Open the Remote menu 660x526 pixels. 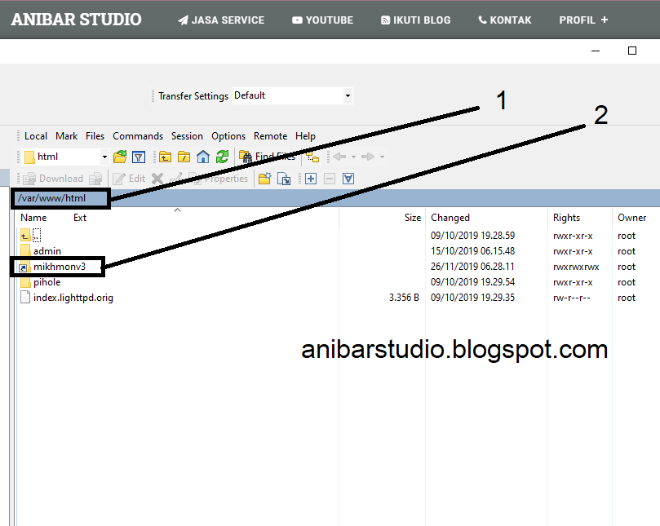click(270, 136)
